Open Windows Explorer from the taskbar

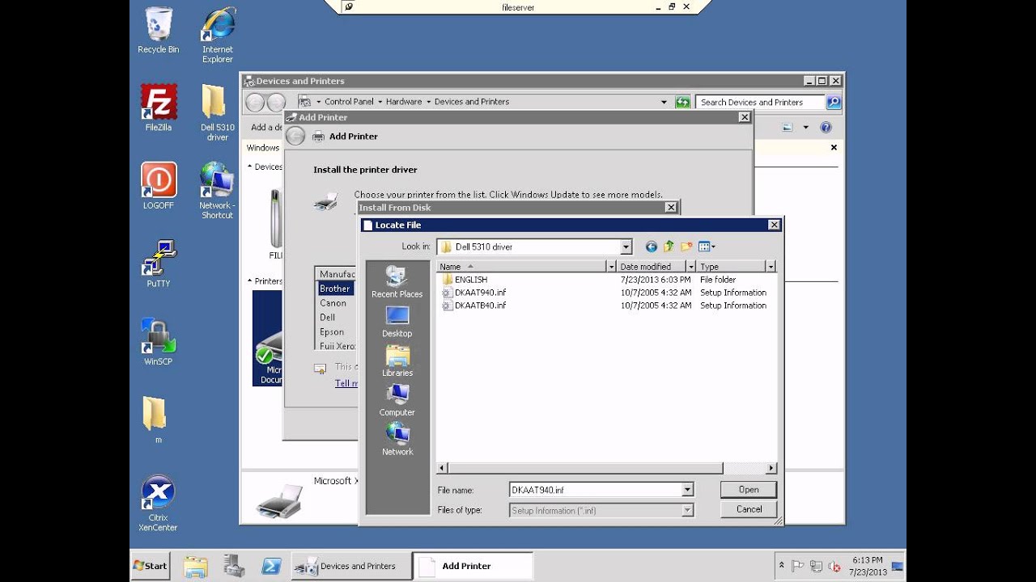pyautogui.click(x=195, y=567)
